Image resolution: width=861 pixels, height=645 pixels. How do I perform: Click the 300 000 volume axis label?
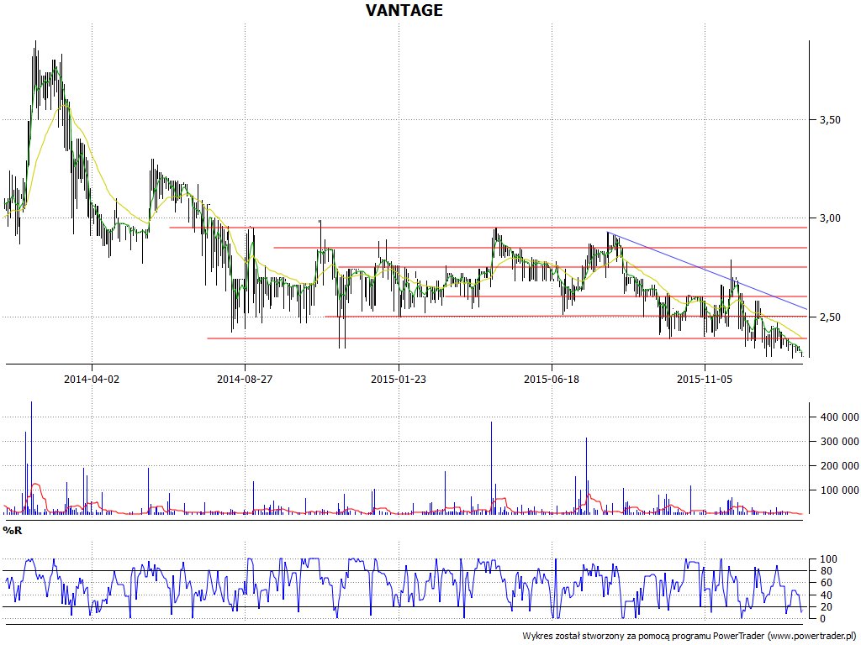[x=839, y=442]
